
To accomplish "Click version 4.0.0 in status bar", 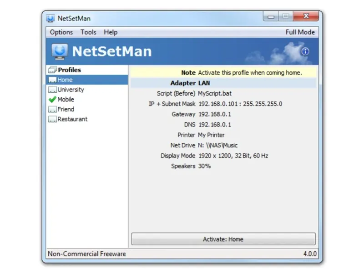I will pos(310,254).
